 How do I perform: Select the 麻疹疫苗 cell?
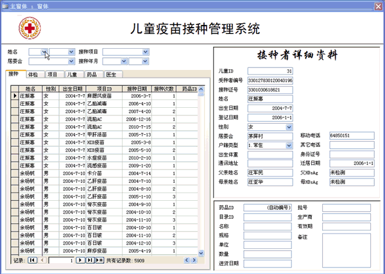coord(104,251)
